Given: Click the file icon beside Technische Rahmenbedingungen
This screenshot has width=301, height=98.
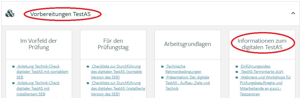Looking at the screenshot, I should (x=163, y=67).
